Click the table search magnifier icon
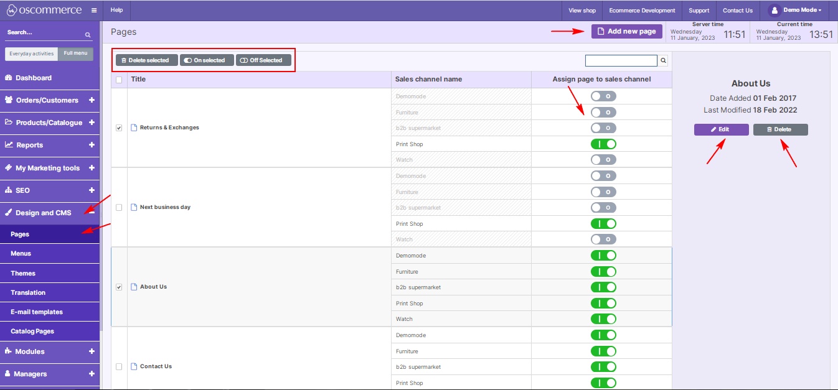Viewport: 838px width, 390px height. pos(664,60)
